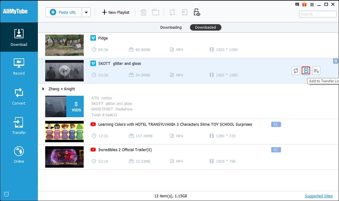Click the Search input field

pos(317,14)
